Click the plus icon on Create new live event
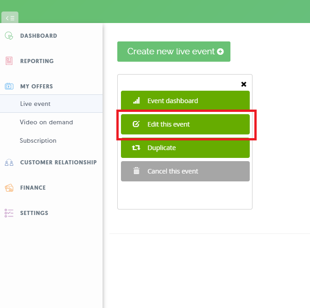 tap(220, 52)
